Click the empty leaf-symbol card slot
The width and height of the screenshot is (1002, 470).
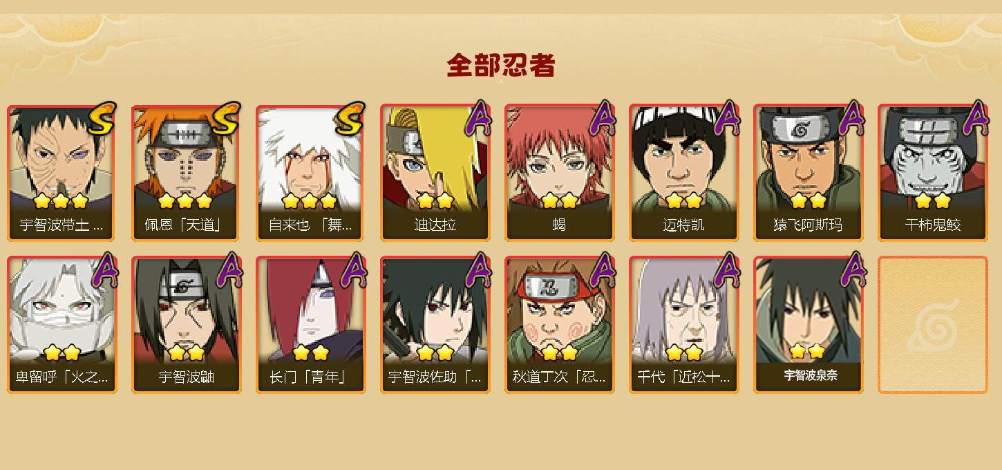coord(933,325)
